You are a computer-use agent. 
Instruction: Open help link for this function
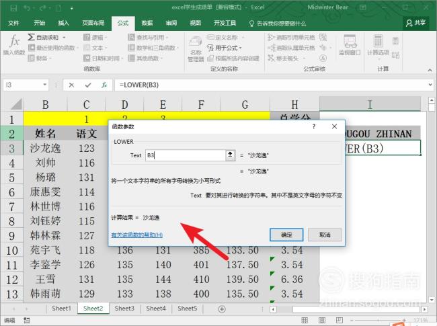(x=137, y=235)
